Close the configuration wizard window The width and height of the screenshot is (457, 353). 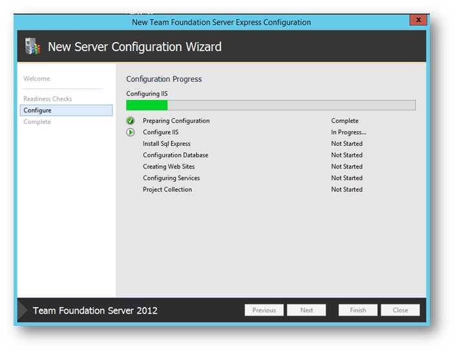[418, 20]
